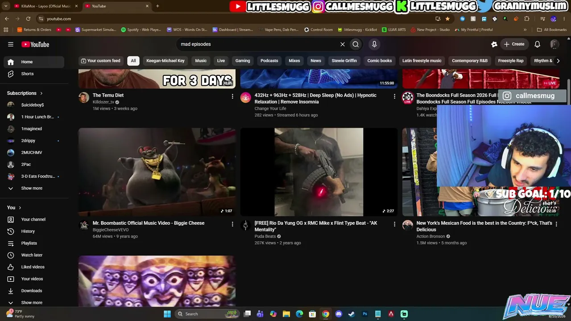Select the 'Your custom feed' chip

click(100, 61)
